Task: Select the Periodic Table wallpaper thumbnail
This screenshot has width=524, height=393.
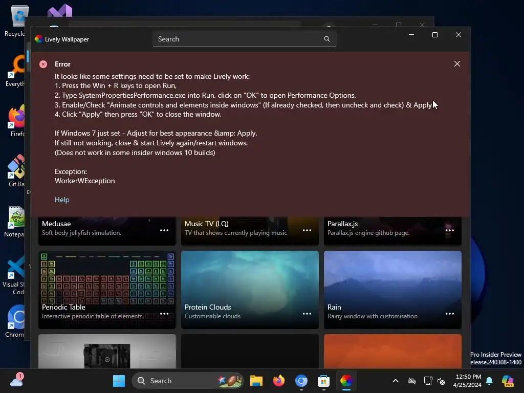Action: (107, 290)
